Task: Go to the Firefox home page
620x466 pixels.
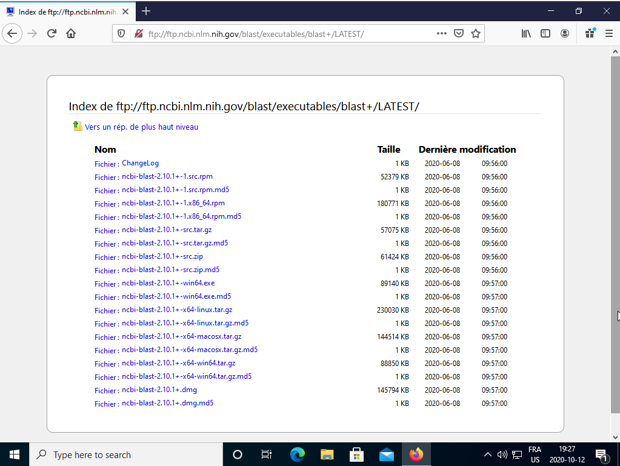Action: point(71,34)
